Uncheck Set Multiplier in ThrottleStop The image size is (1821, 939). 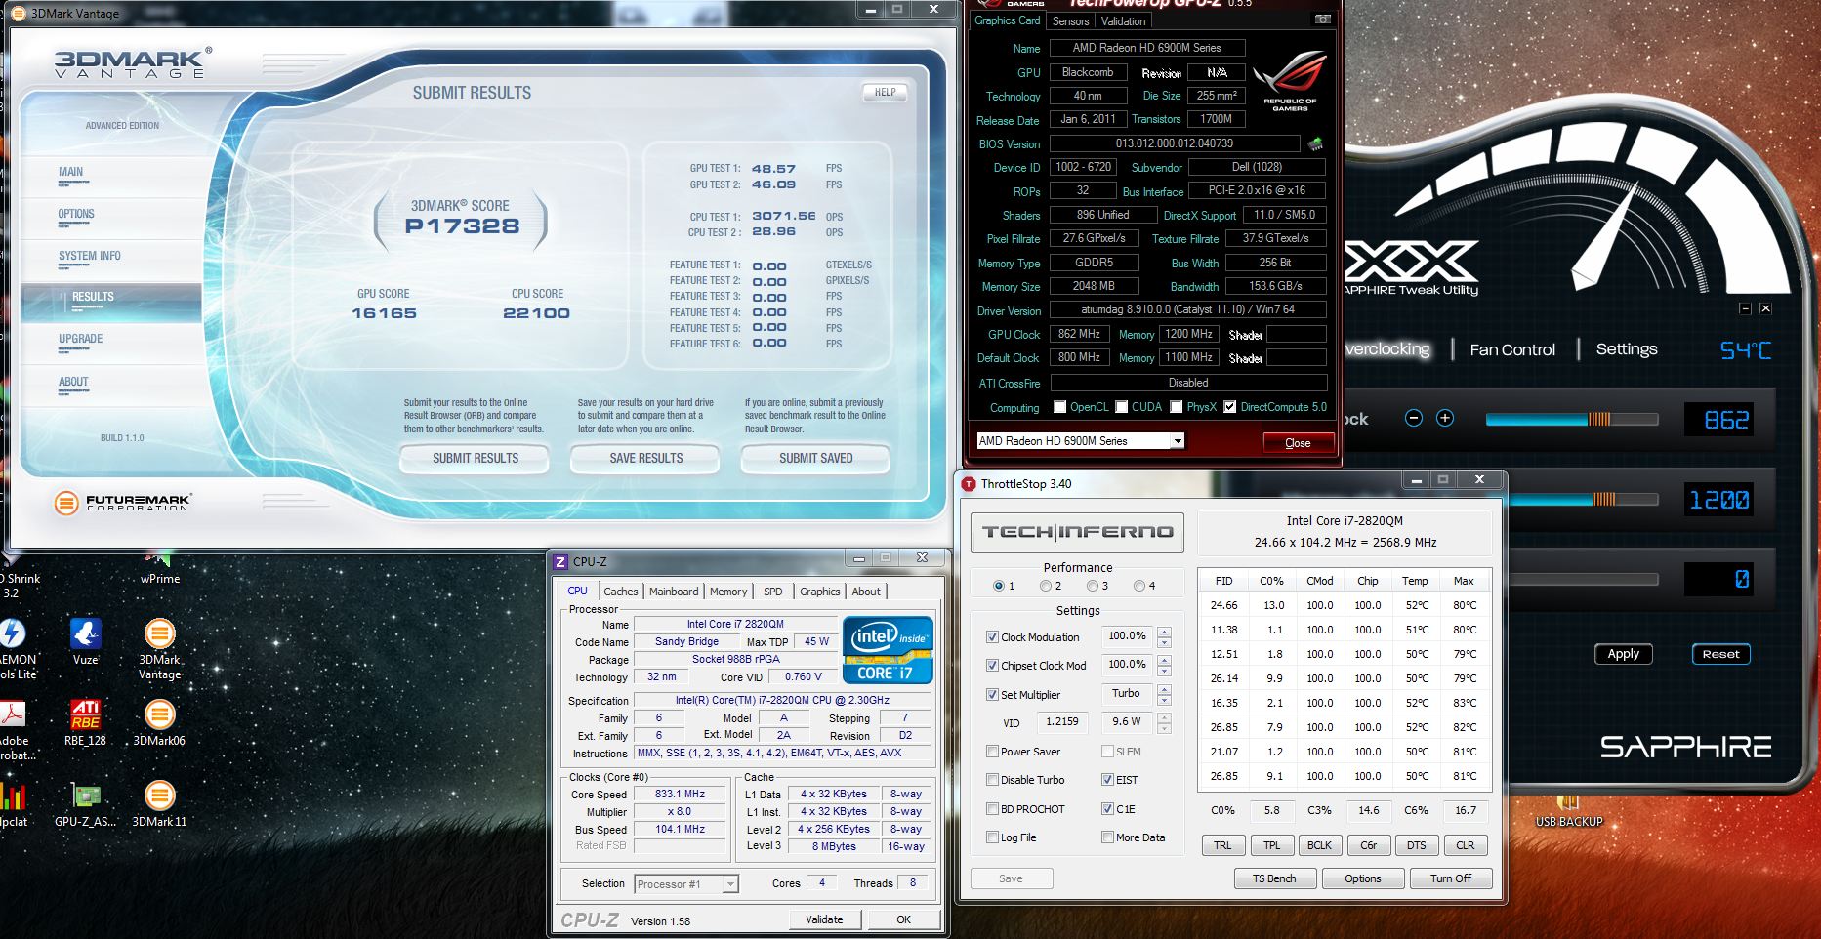click(x=992, y=695)
